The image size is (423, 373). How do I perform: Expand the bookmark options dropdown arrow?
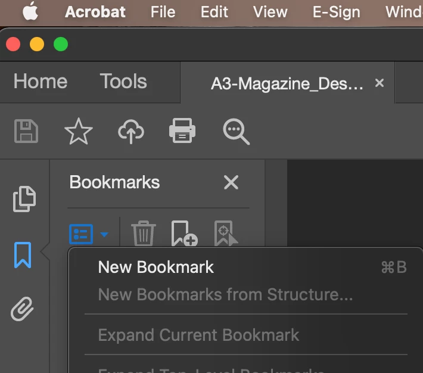pos(104,234)
